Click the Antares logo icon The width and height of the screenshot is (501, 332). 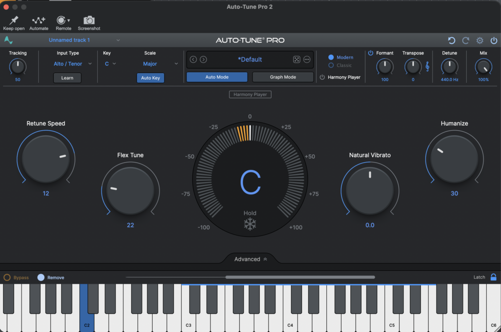click(8, 40)
